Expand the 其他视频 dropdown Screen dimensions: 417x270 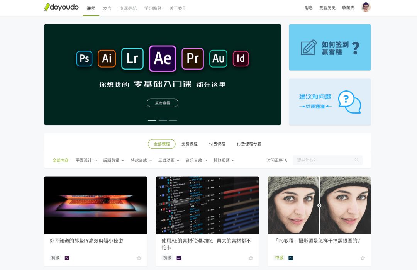(x=224, y=160)
